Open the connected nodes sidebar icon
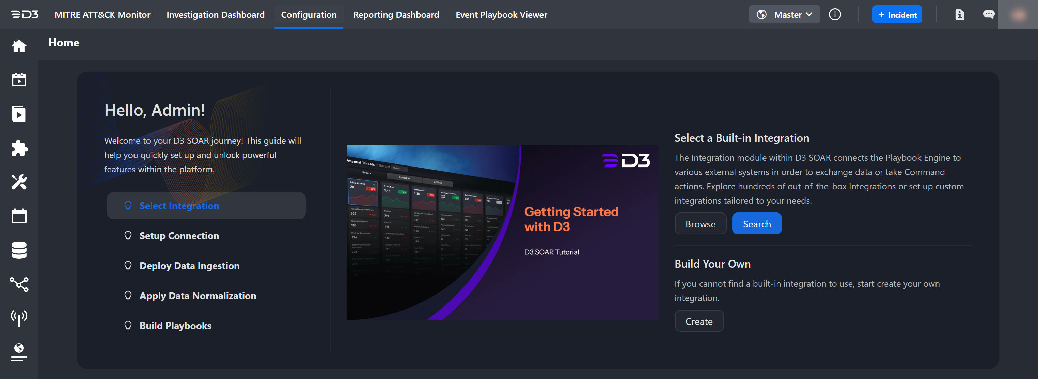This screenshot has width=1038, height=379. pos(19,284)
